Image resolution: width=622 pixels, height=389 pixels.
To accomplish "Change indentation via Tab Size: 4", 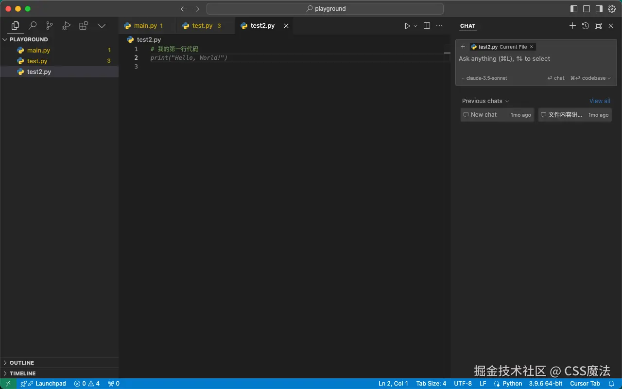I will click(x=431, y=384).
